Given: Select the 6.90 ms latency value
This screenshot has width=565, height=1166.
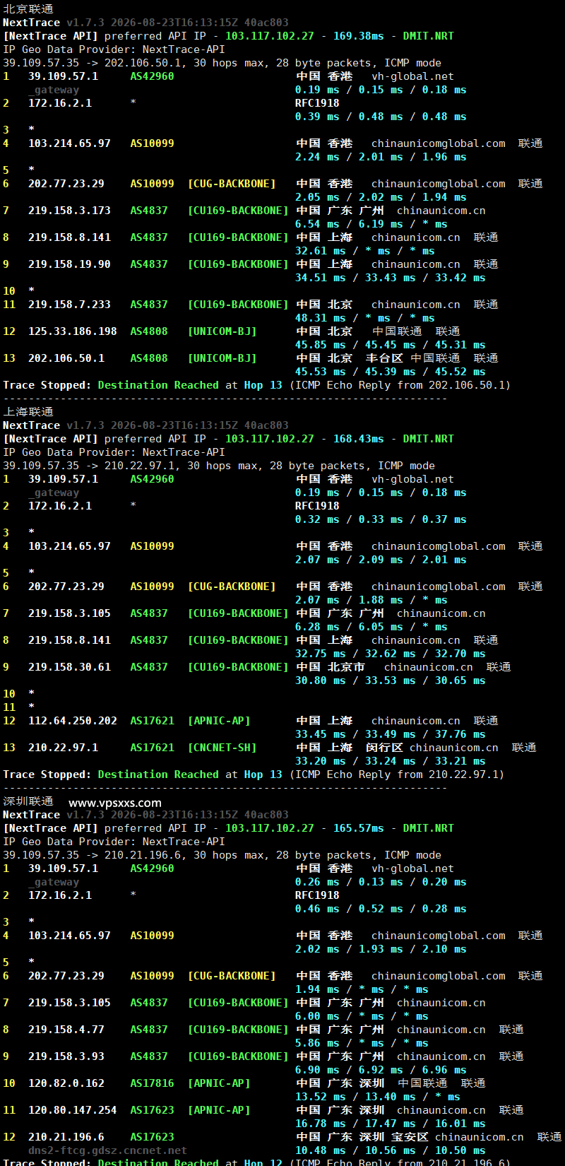Looking at the screenshot, I should coord(317,1070).
